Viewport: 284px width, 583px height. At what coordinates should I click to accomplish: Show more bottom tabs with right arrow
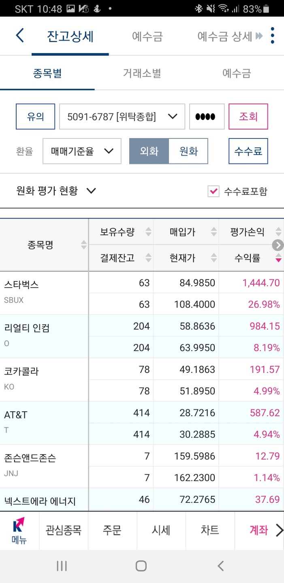point(279,530)
